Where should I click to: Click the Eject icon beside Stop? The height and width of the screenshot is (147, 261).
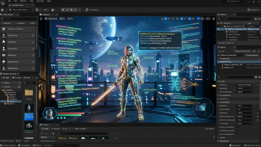75,10
